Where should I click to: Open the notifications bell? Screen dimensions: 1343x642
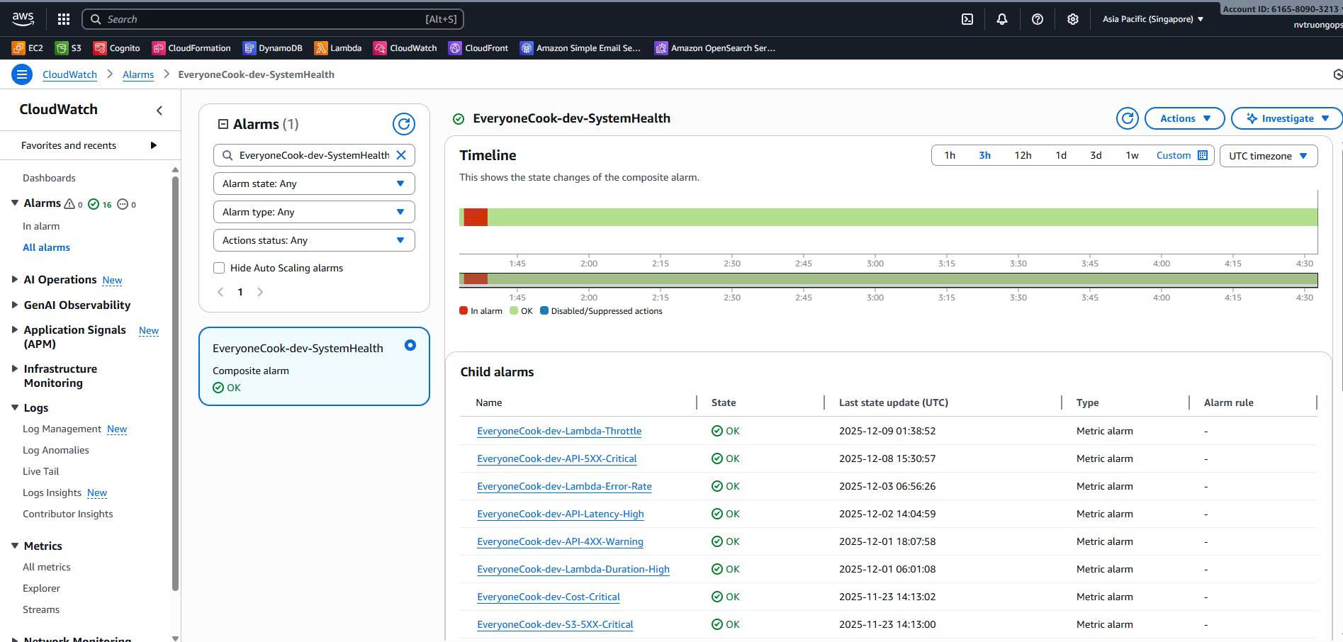(x=1002, y=19)
